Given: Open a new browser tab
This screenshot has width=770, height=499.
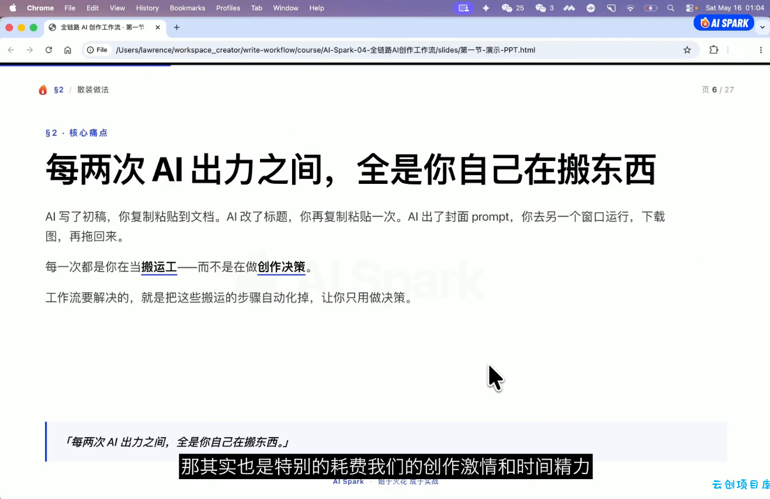Looking at the screenshot, I should click(176, 27).
